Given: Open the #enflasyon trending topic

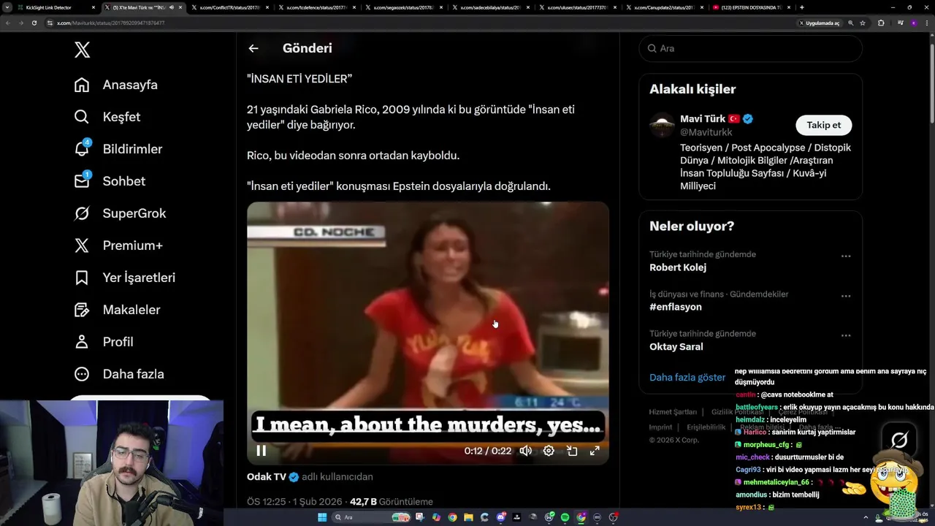Looking at the screenshot, I should (x=676, y=307).
